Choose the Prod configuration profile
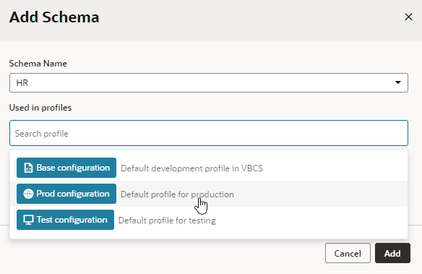Viewport: 422px width, 274px height. [66, 194]
